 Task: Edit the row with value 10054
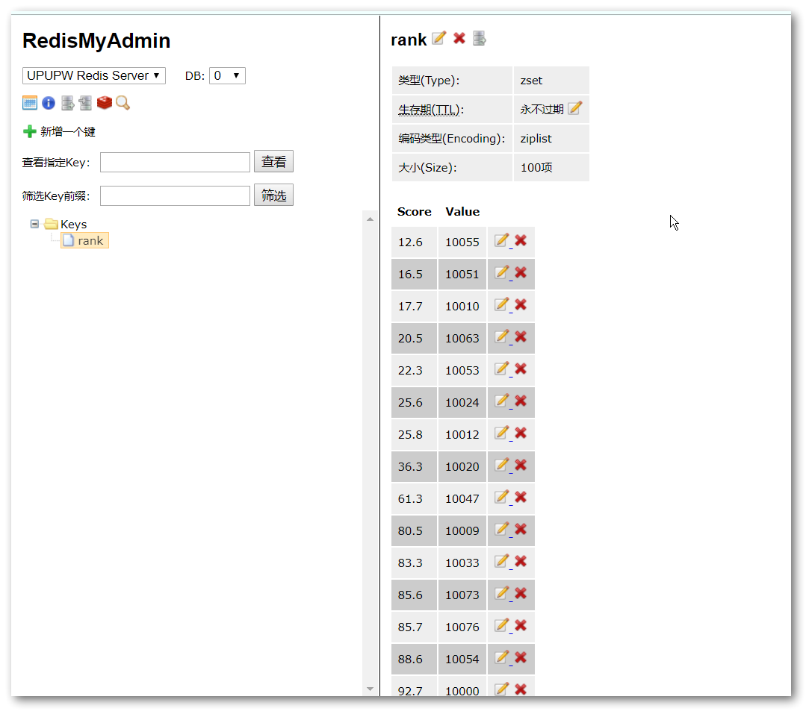[502, 658]
